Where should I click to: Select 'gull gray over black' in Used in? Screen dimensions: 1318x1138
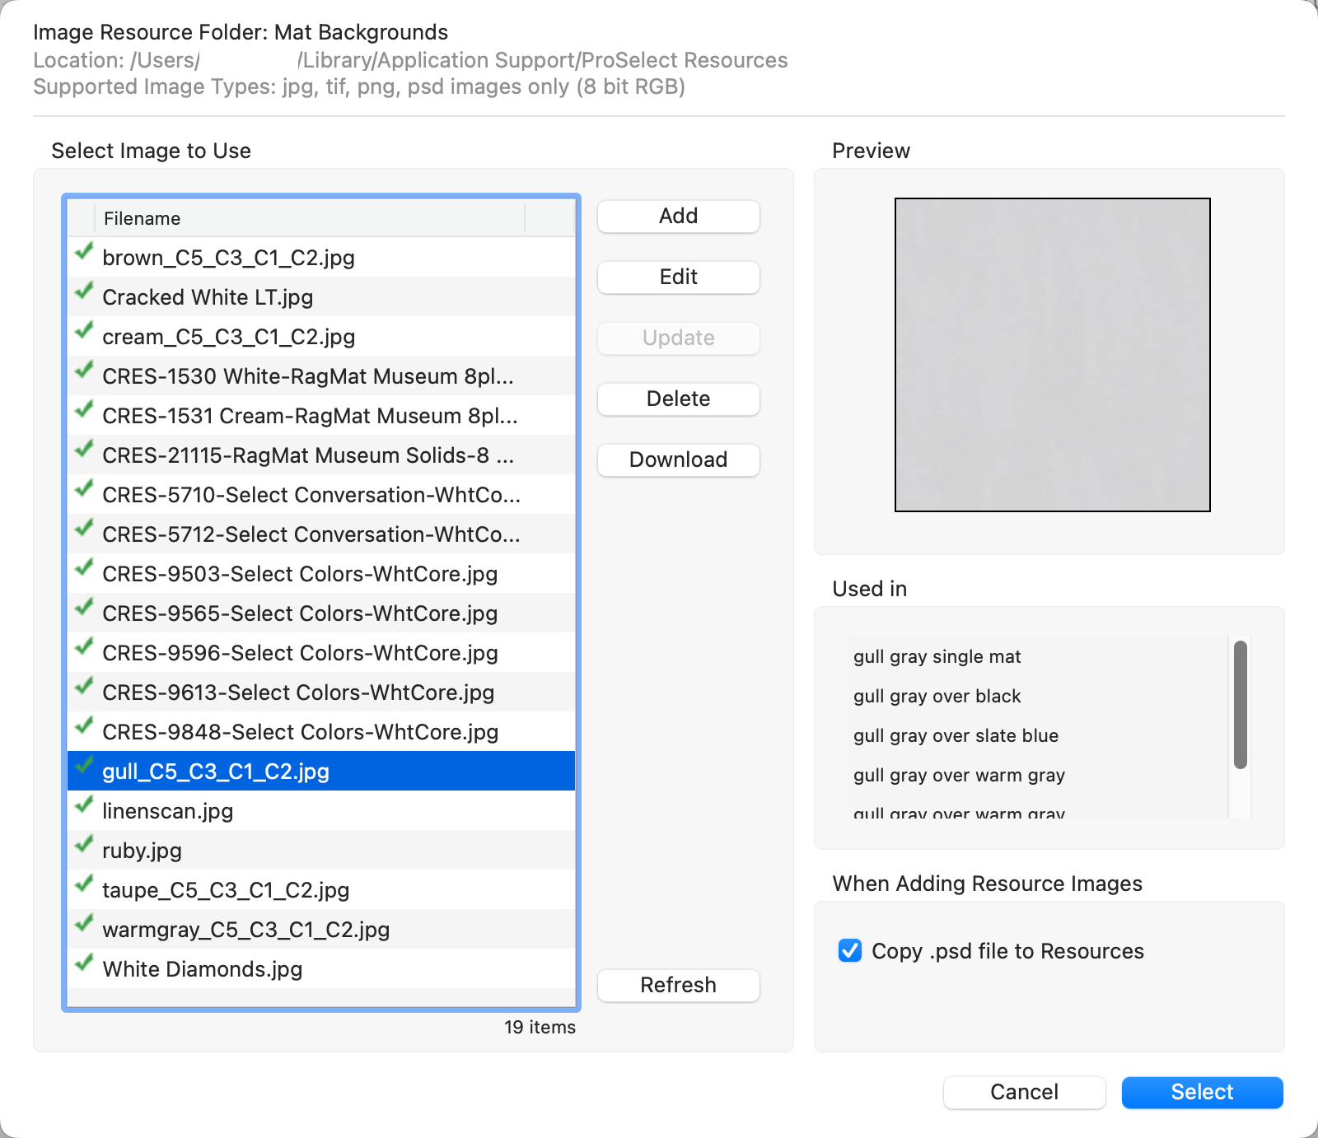(x=937, y=697)
